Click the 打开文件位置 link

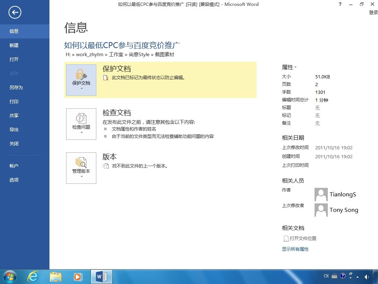pyautogui.click(x=303, y=239)
